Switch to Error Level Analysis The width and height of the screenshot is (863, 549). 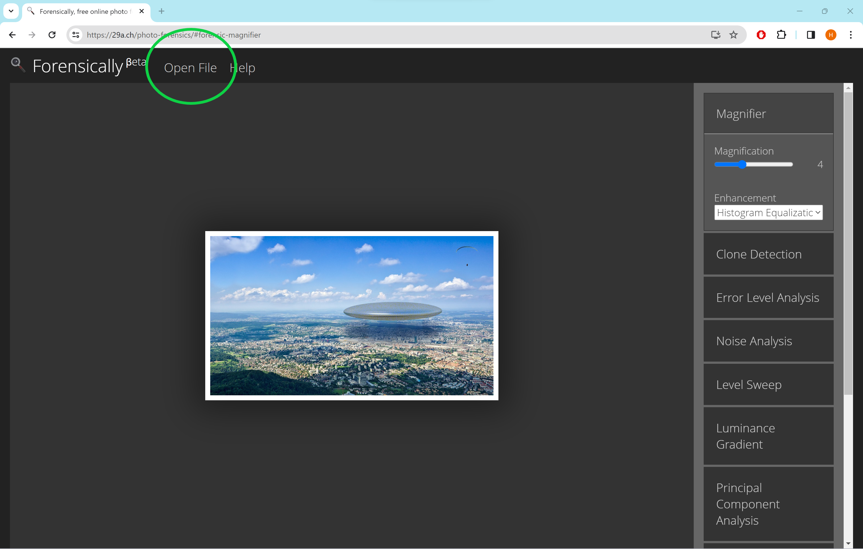click(768, 297)
